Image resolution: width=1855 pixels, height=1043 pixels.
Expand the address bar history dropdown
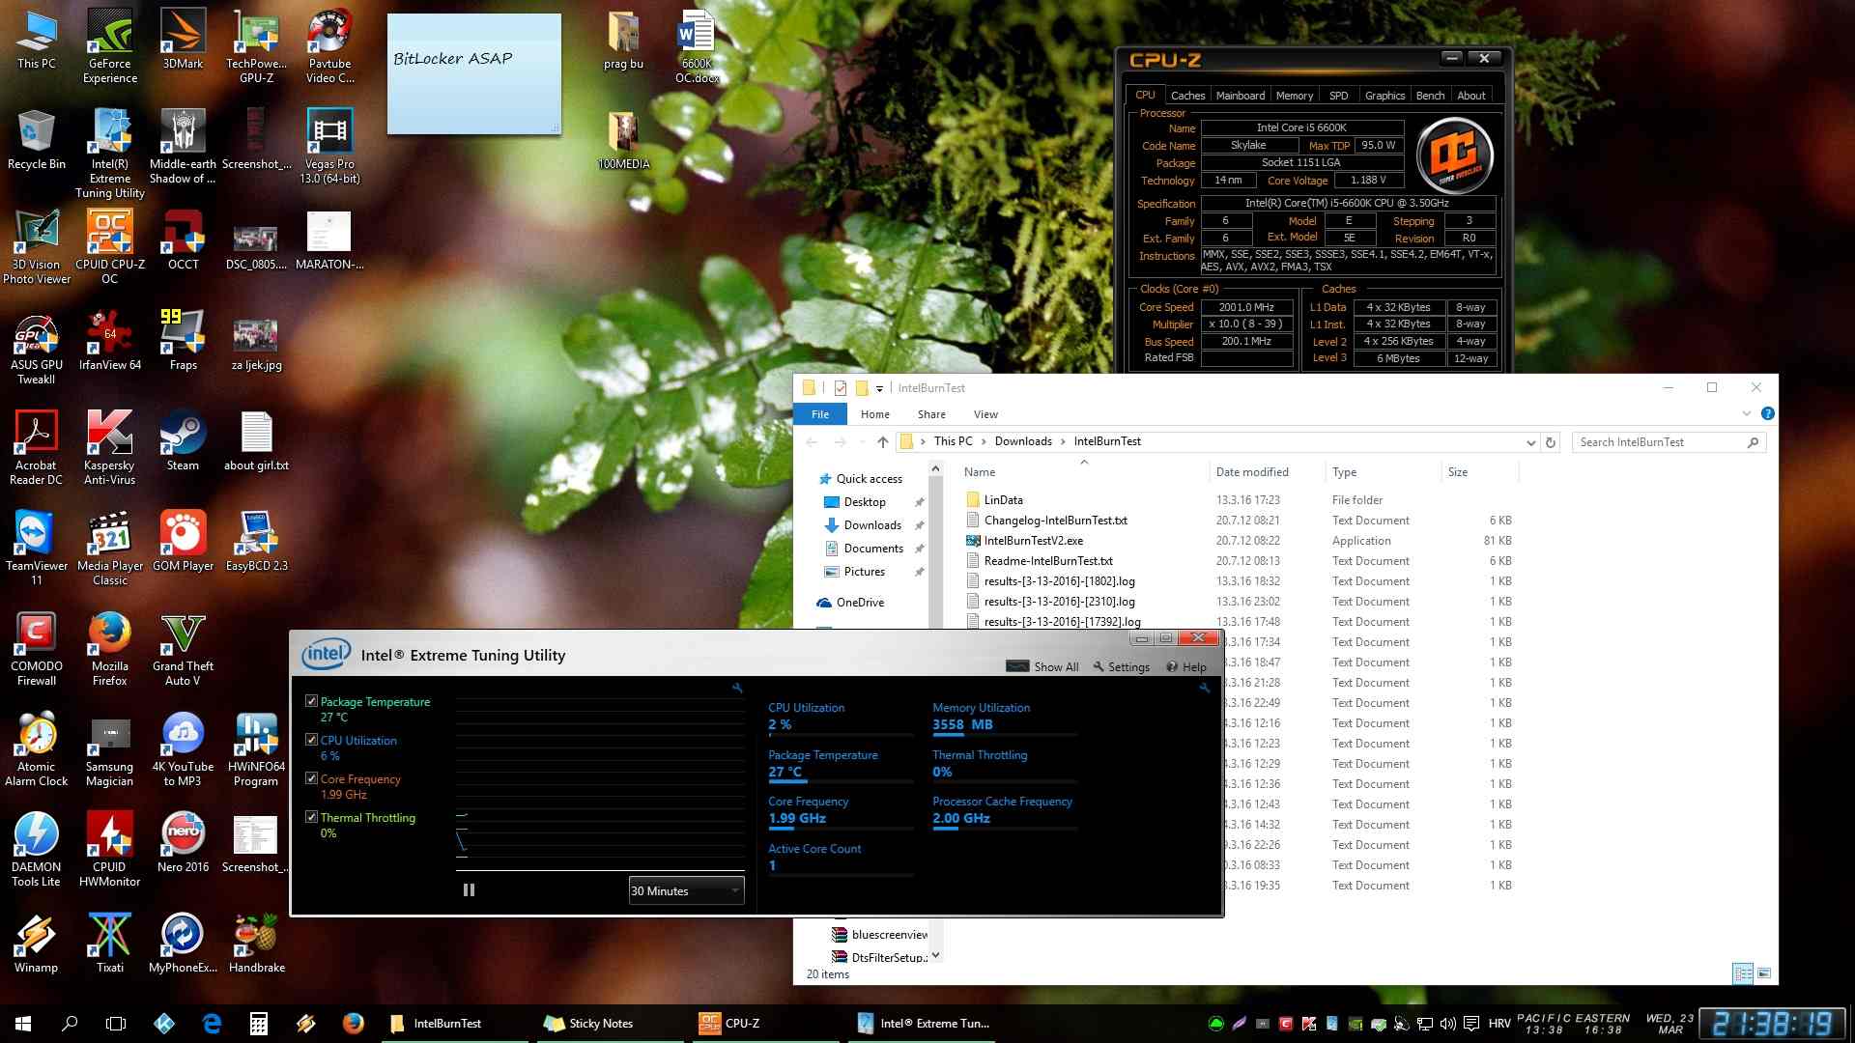pos(1530,442)
